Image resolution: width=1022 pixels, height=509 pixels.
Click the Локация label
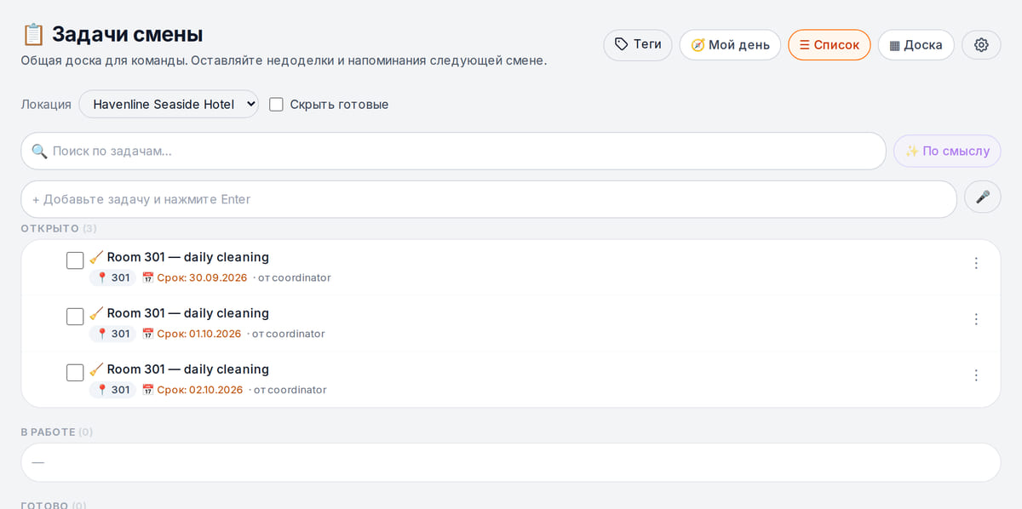coord(46,105)
